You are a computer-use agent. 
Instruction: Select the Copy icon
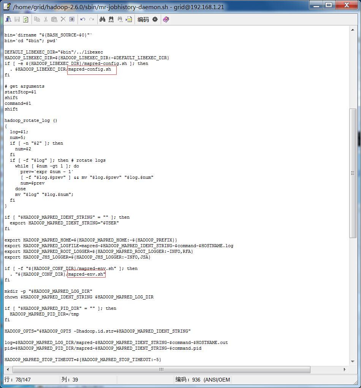38,19
